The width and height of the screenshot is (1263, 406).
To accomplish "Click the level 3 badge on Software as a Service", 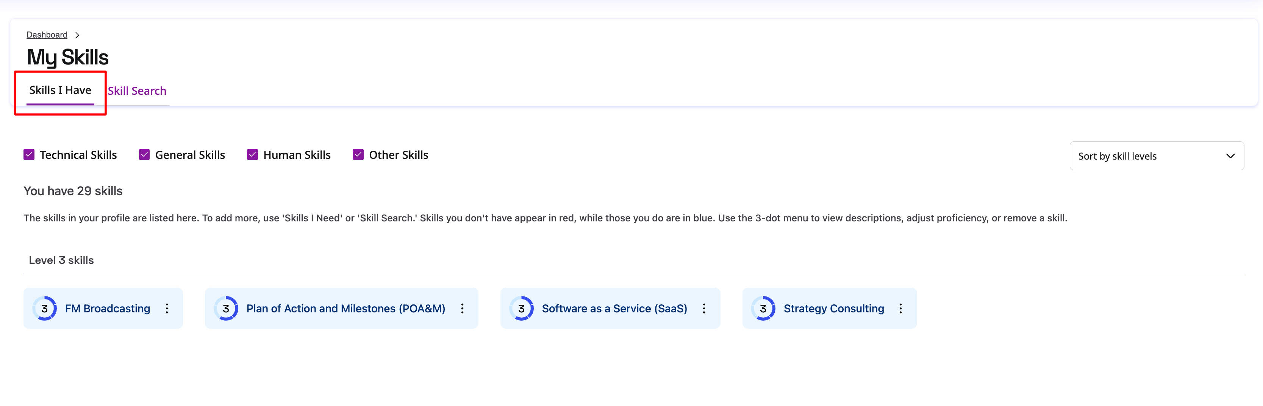I will 521,309.
